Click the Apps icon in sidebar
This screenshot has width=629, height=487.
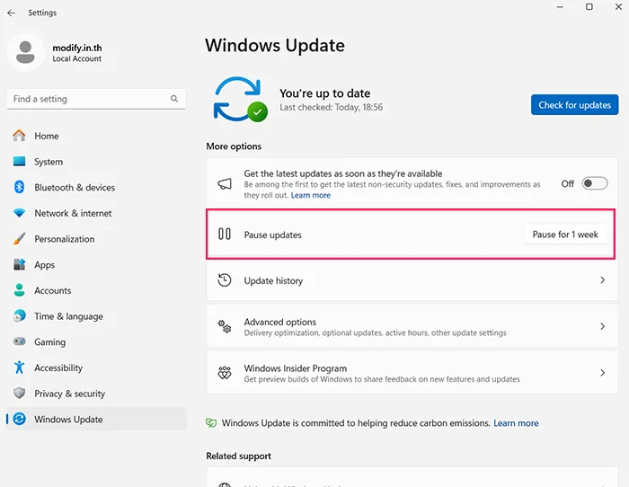19,264
